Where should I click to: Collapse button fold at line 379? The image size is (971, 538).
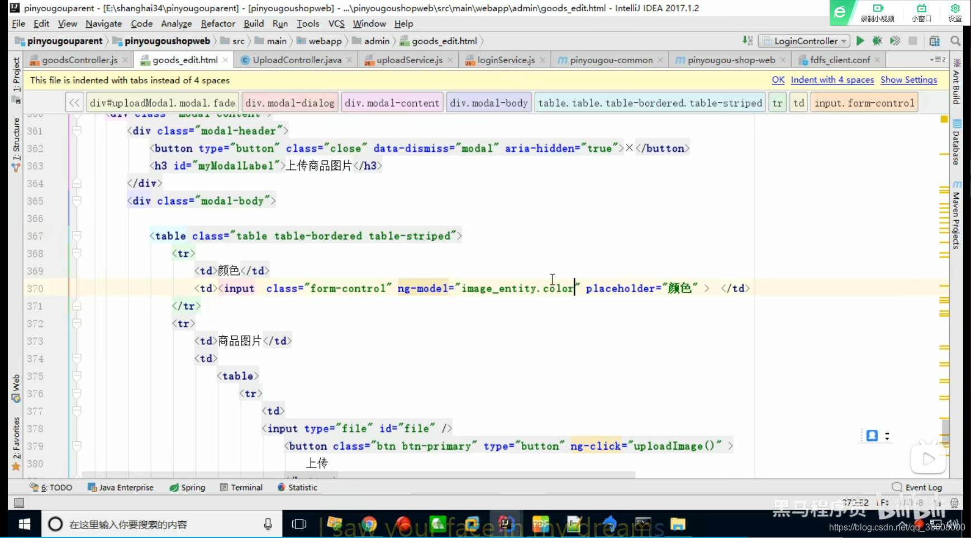tap(77, 446)
